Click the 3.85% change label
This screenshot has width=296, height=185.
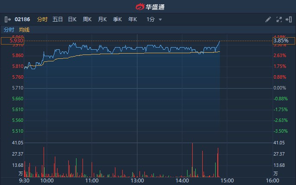point(284,41)
